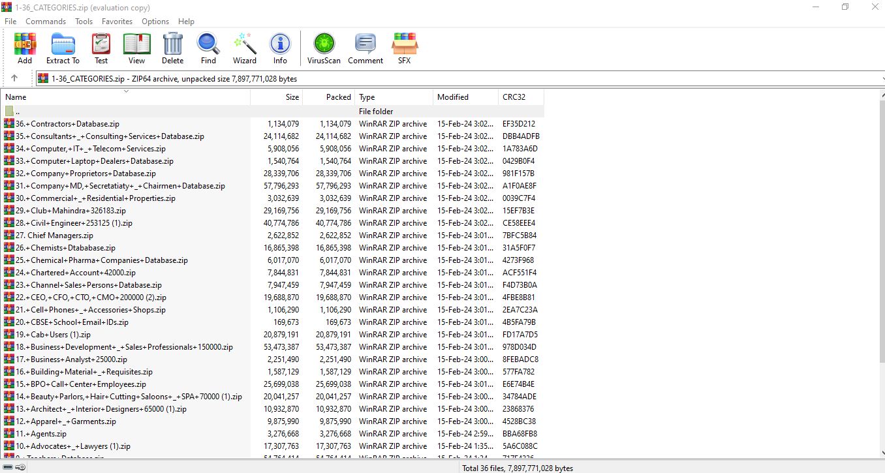Screen dimensions: 885x473
Task: Click the Extract To icon
Action: (x=63, y=49)
